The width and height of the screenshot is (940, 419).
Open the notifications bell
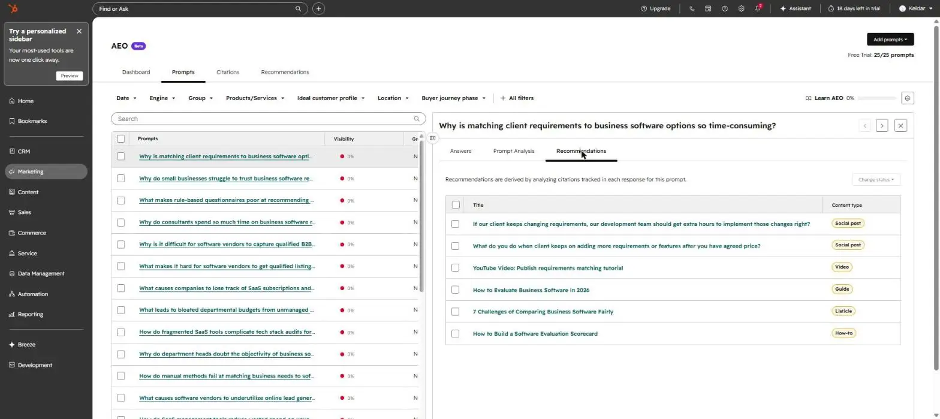tap(758, 8)
